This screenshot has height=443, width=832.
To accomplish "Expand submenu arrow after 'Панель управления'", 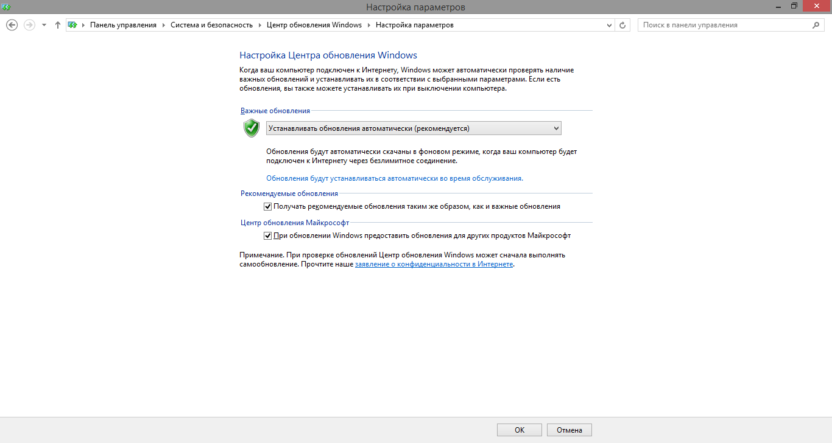I will point(164,26).
